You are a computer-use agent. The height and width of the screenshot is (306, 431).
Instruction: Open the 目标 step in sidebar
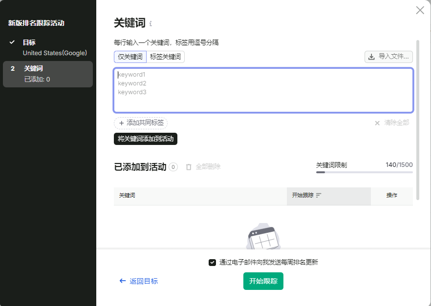coord(48,48)
